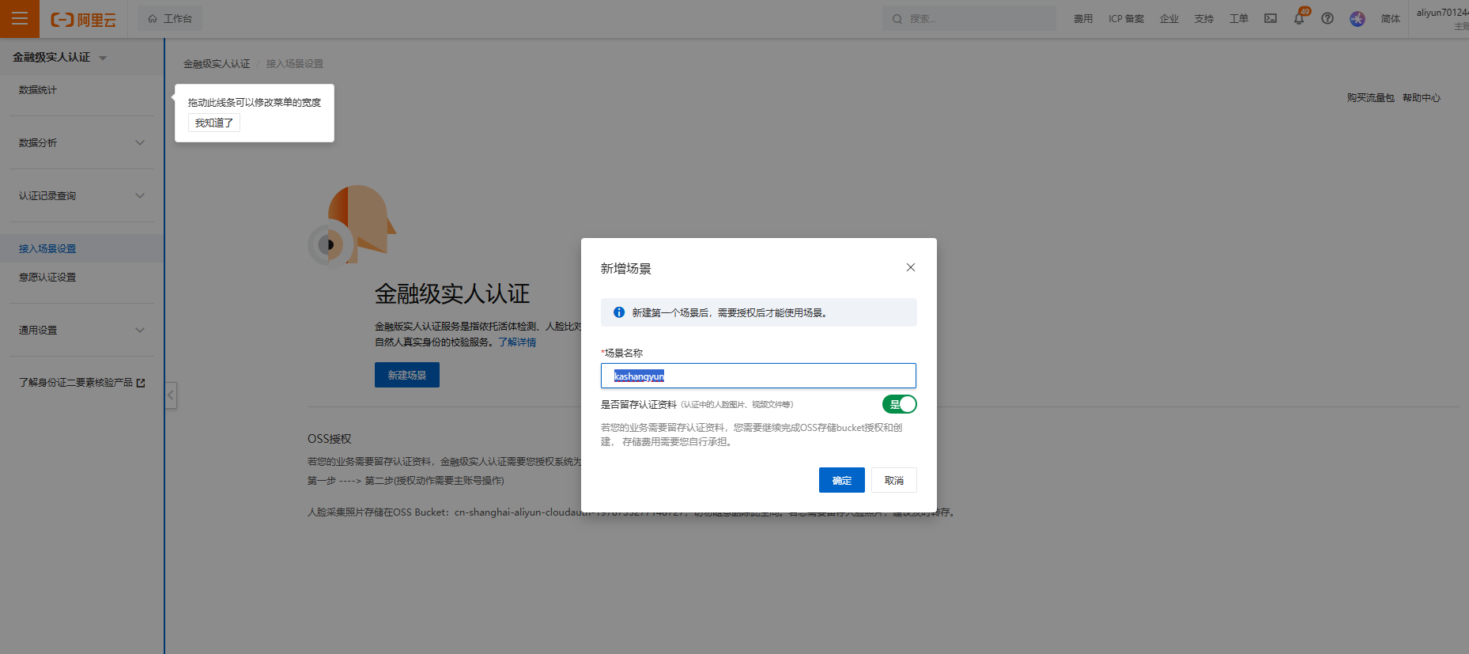Close the 新增场景 dialog with X
Viewport: 1469px width, 654px height.
point(911,267)
